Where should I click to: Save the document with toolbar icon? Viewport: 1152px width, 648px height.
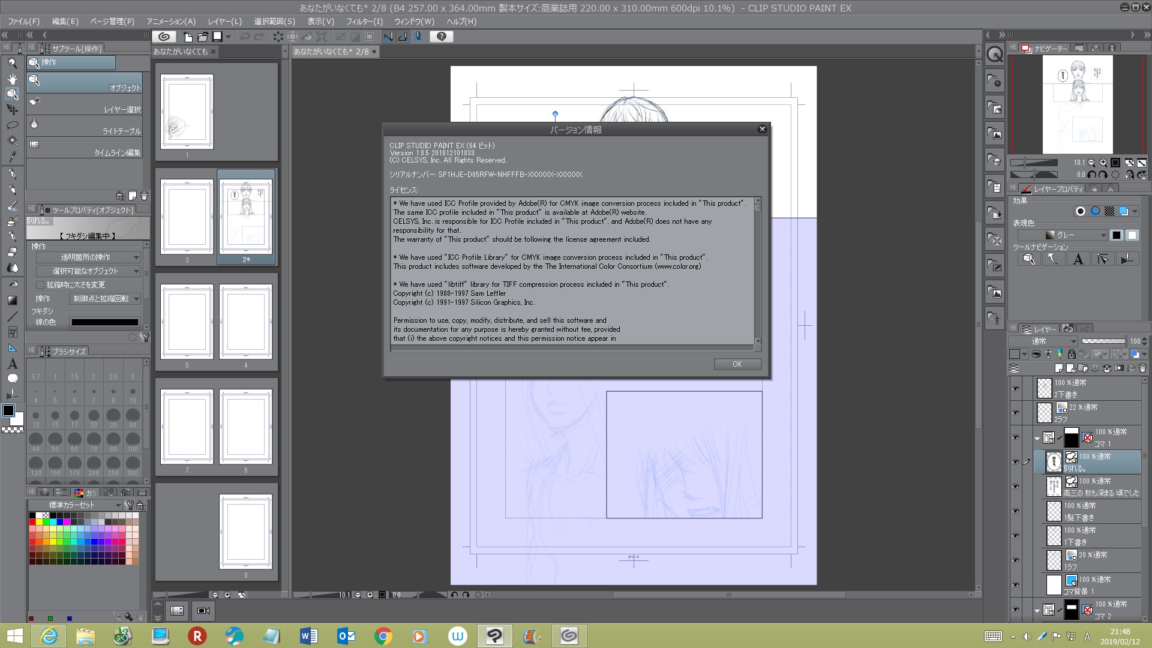click(217, 37)
